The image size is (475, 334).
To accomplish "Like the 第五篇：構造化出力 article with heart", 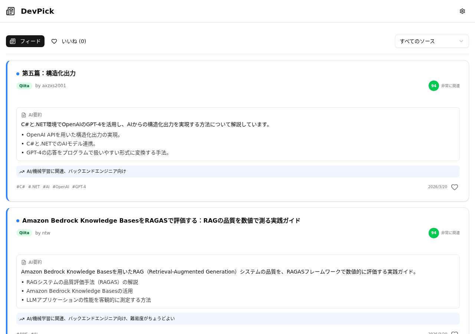I will tap(454, 187).
